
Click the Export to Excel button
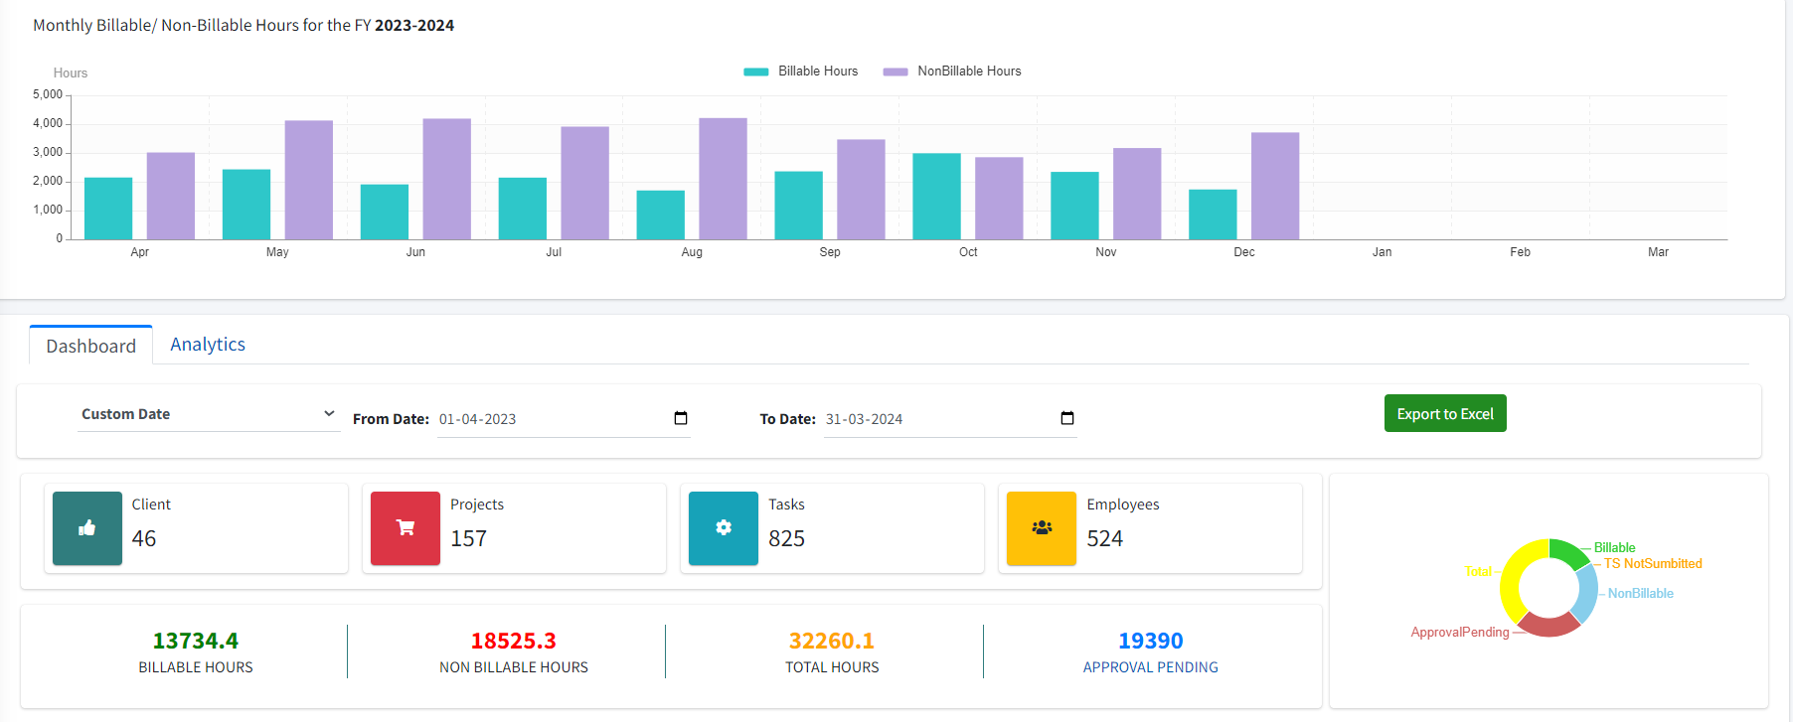[1445, 413]
